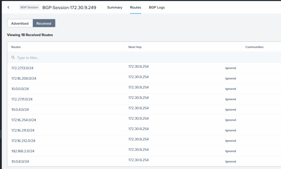Select the Routes tab
This screenshot has width=281, height=169.
click(x=136, y=7)
